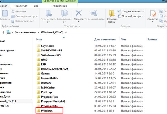
Task: Select folder f0bb162327009f3924
Action: coord(55,69)
